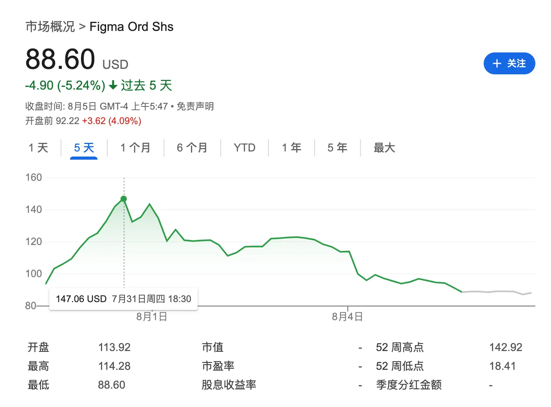Screen dimensions: 551x407
Task: Switch chart to 6 个月 range
Action: point(192,148)
